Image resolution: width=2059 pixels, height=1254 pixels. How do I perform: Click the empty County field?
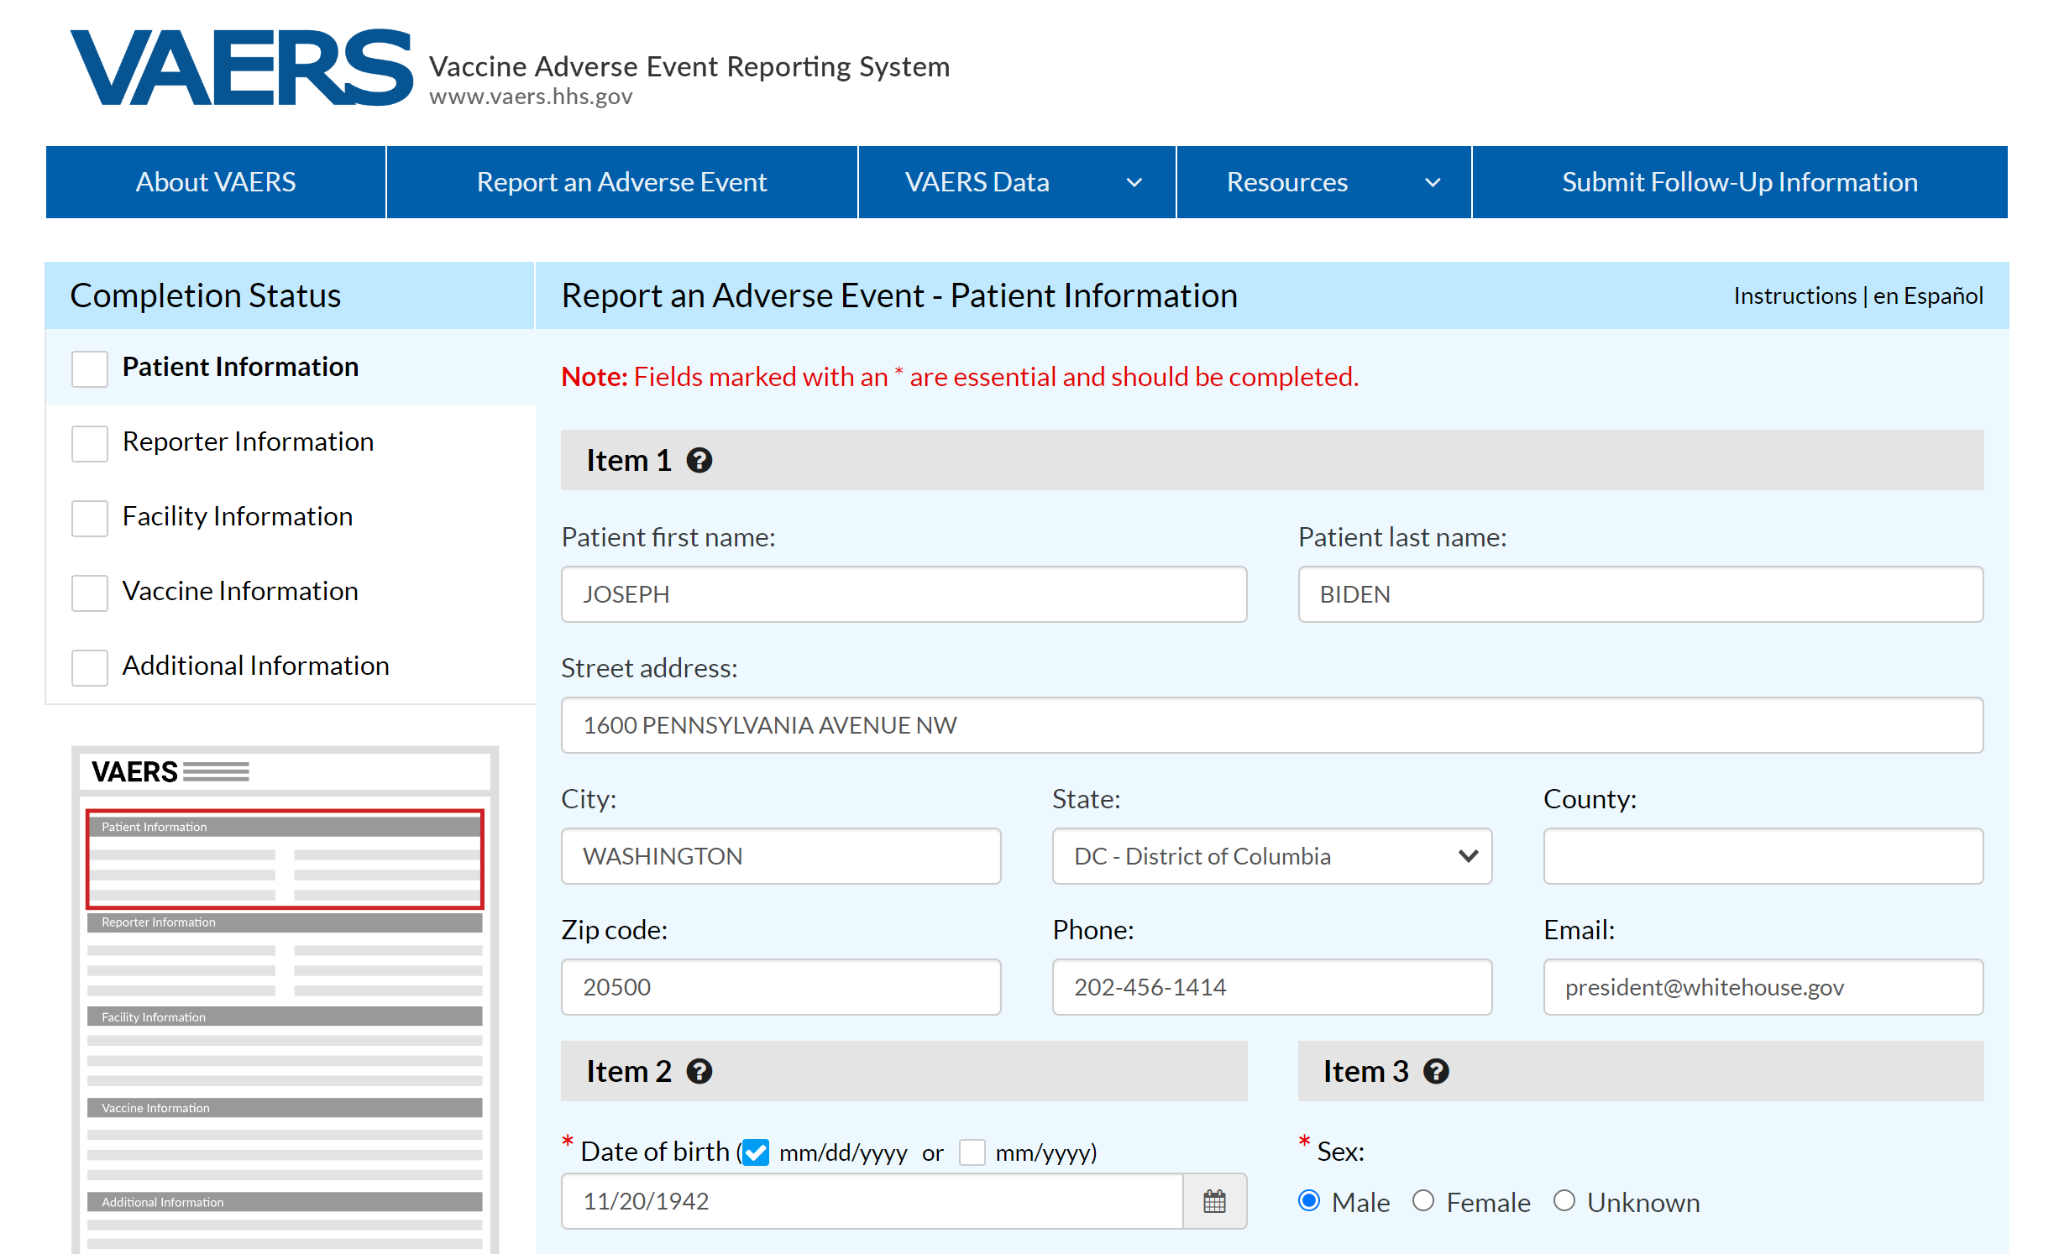click(1763, 856)
